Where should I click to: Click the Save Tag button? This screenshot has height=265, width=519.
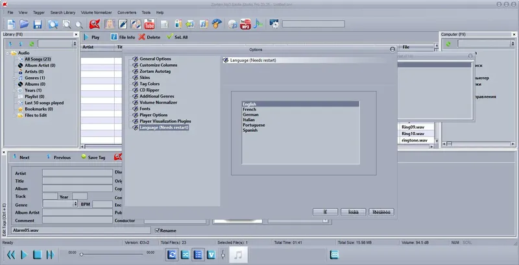click(93, 157)
